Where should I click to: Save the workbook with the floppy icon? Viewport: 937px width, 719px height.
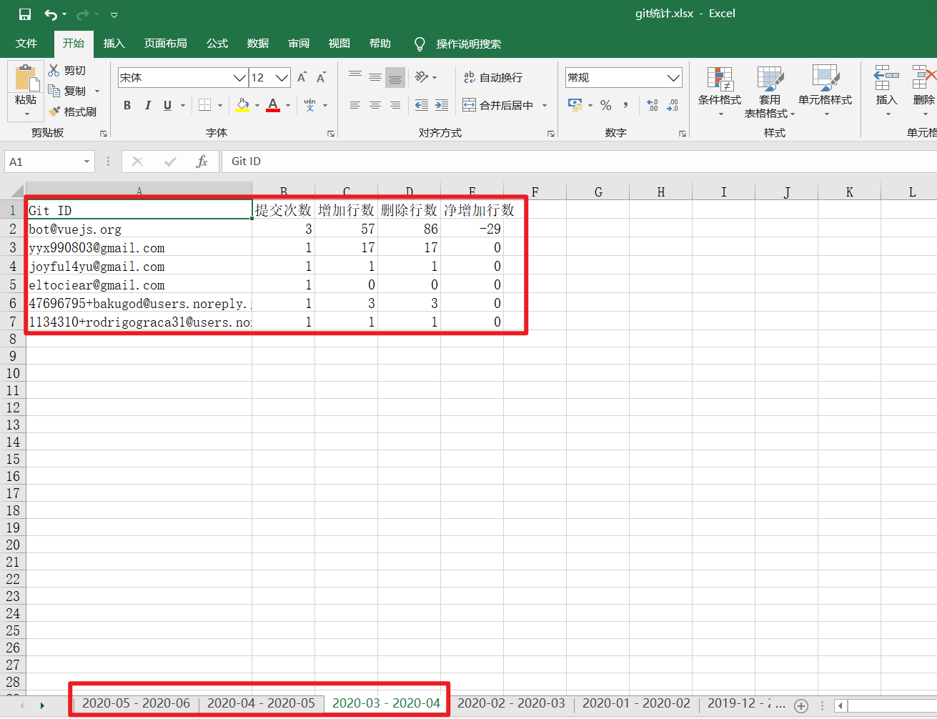pyautogui.click(x=25, y=14)
